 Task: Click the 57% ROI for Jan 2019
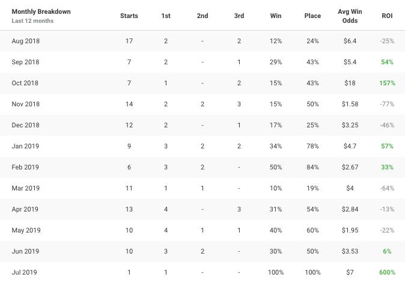[387, 146]
